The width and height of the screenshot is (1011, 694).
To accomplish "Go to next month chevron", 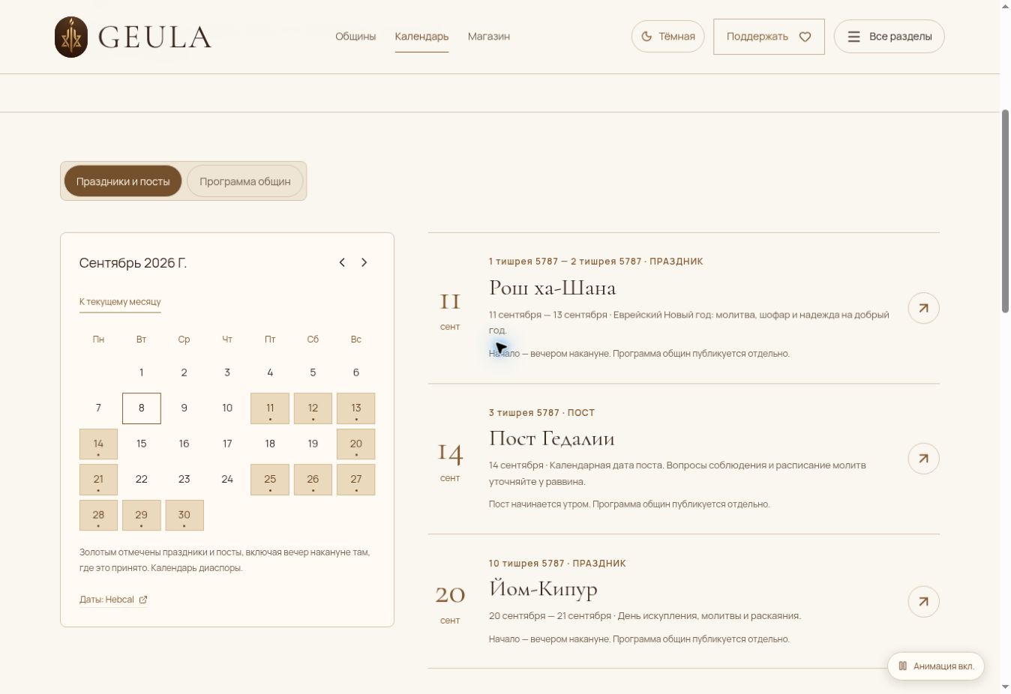I will (364, 262).
